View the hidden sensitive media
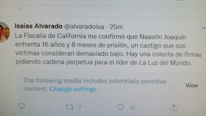This screenshot has height=116, width=206. click(x=192, y=86)
